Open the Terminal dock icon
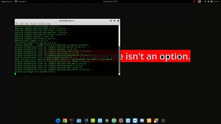 (x=72, y=121)
